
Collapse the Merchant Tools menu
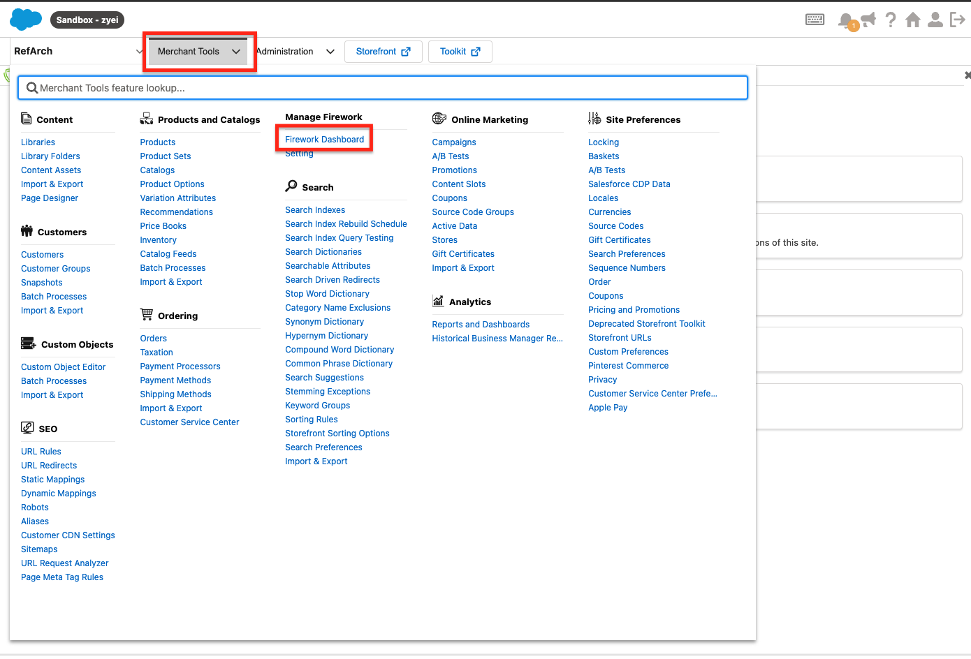(x=198, y=52)
